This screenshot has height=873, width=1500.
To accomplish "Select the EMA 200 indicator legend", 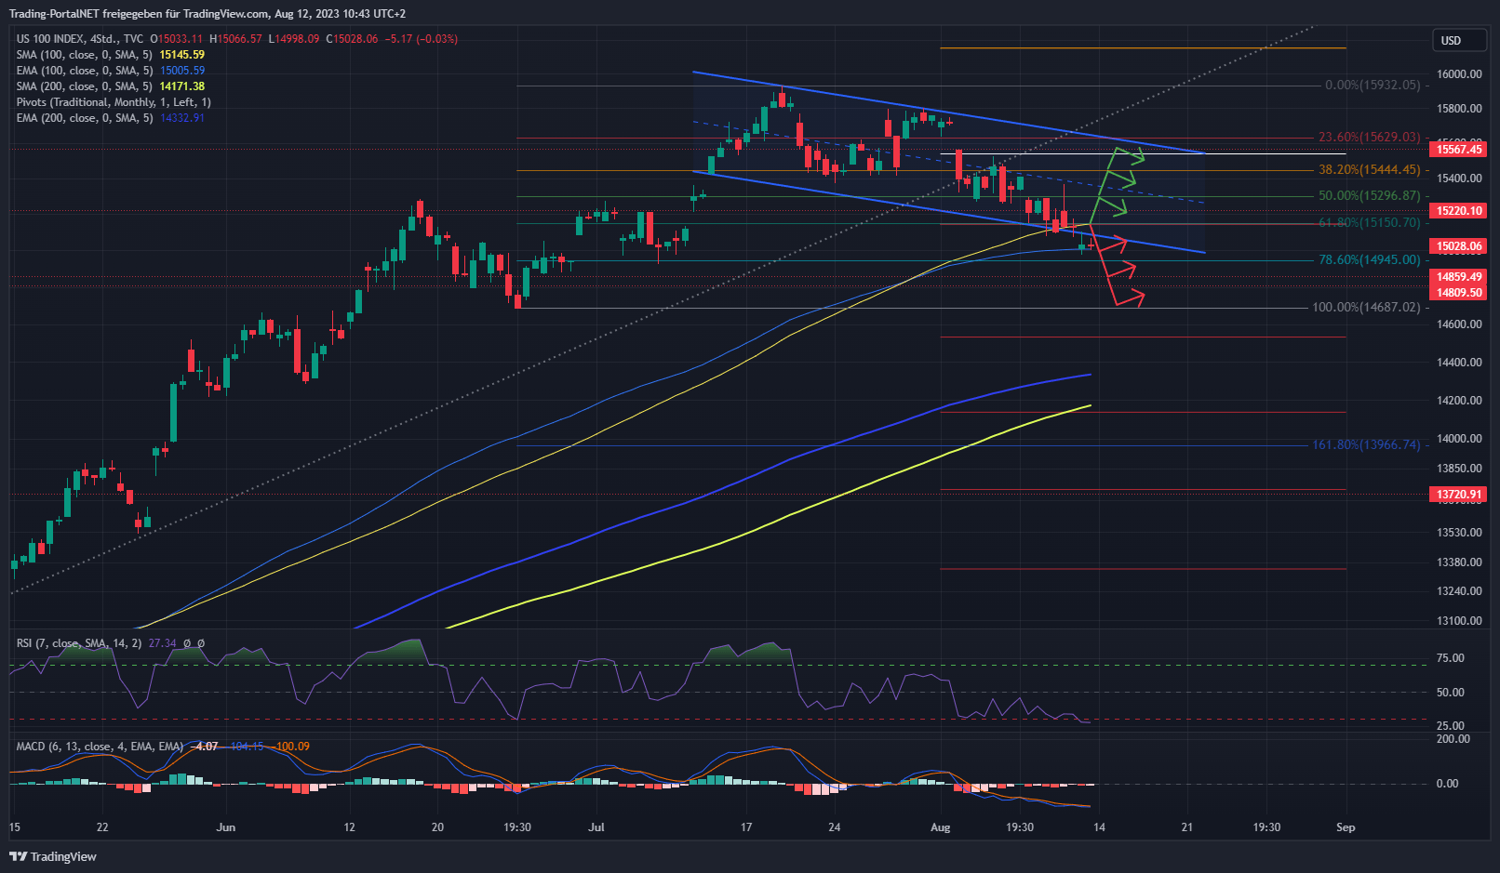I will tap(84, 118).
